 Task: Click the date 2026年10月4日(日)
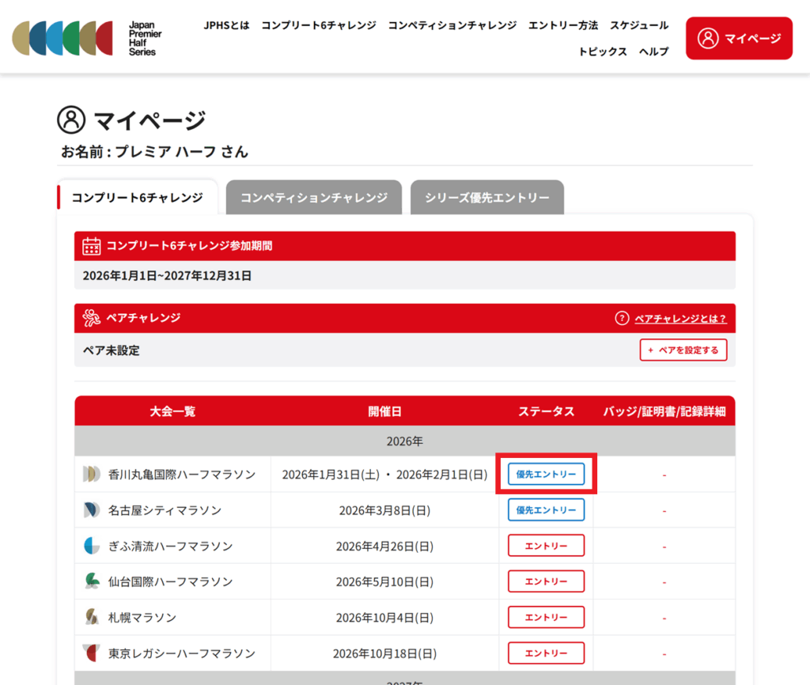(385, 617)
